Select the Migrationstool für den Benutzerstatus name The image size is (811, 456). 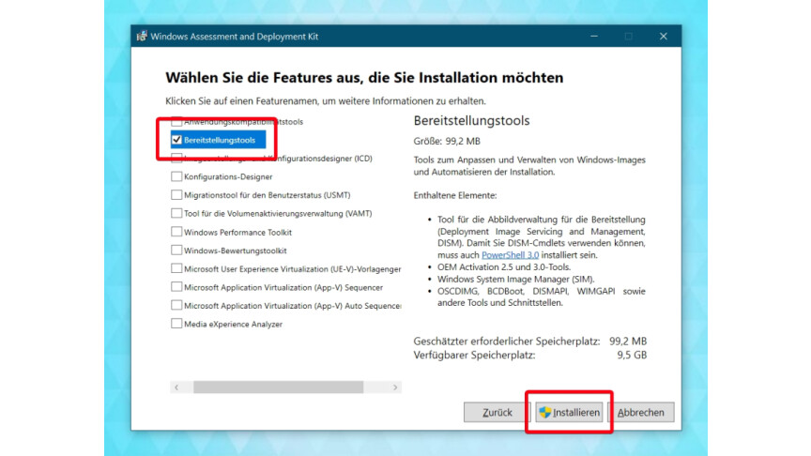point(268,195)
